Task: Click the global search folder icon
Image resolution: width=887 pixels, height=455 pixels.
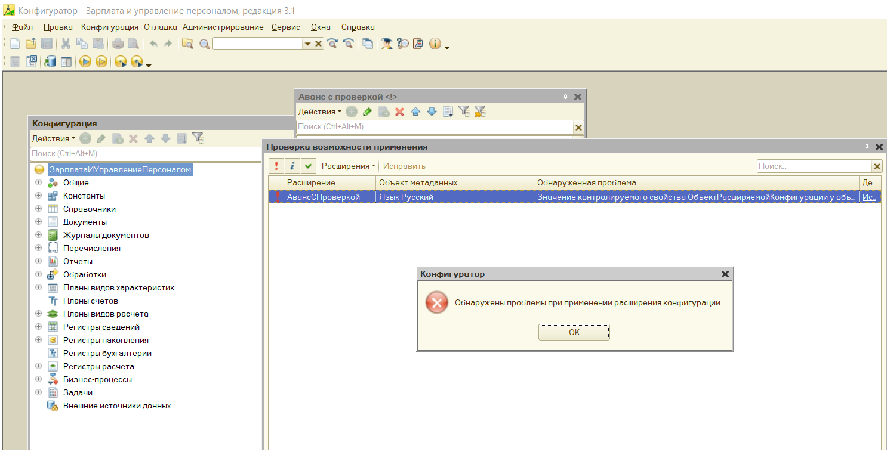Action: pyautogui.click(x=188, y=44)
